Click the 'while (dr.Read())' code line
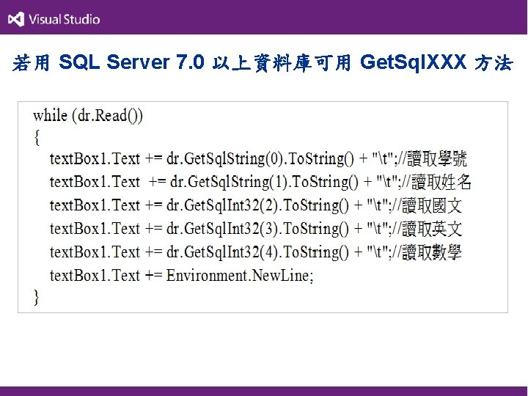Image resolution: width=528 pixels, height=396 pixels. point(88,116)
